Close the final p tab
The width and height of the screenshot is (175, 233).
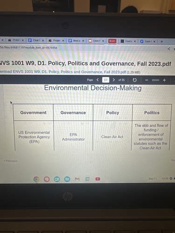[x=83, y=41]
